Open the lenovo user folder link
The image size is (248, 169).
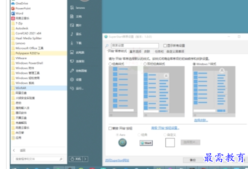pyautogui.click(x=78, y=8)
